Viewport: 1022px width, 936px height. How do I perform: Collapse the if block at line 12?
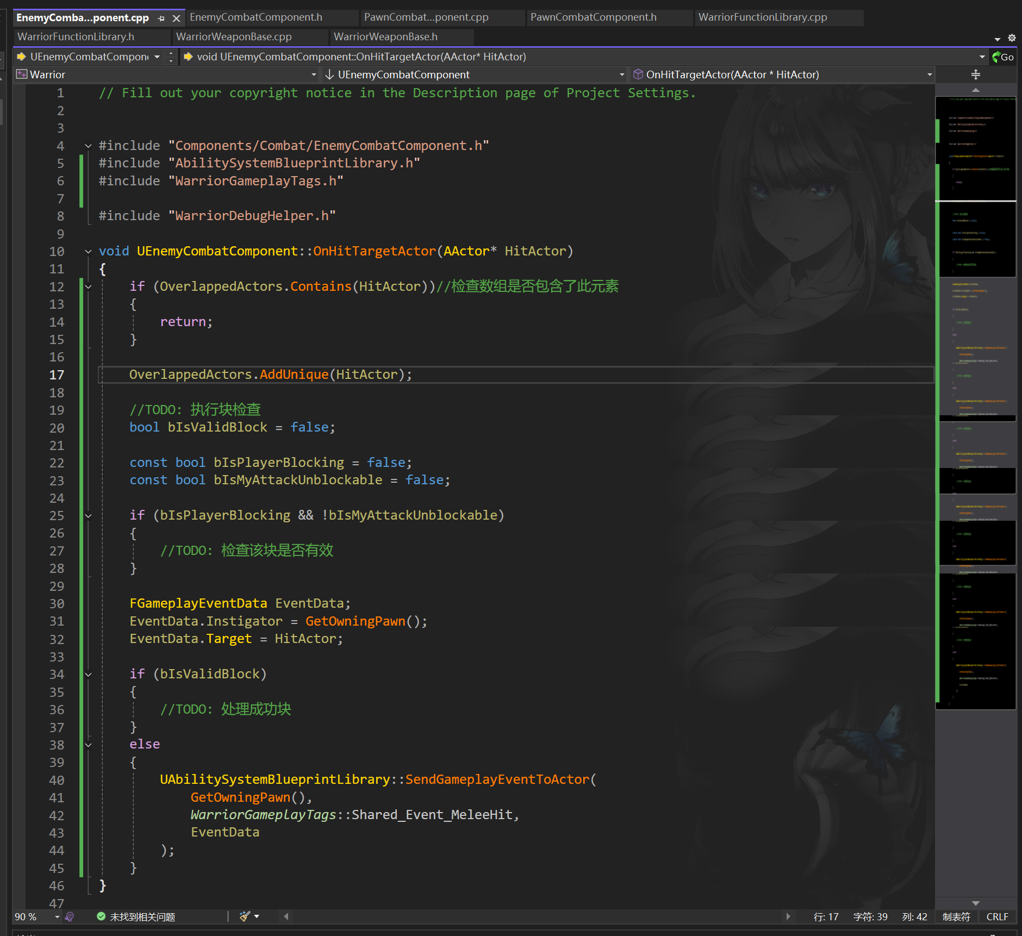(88, 286)
